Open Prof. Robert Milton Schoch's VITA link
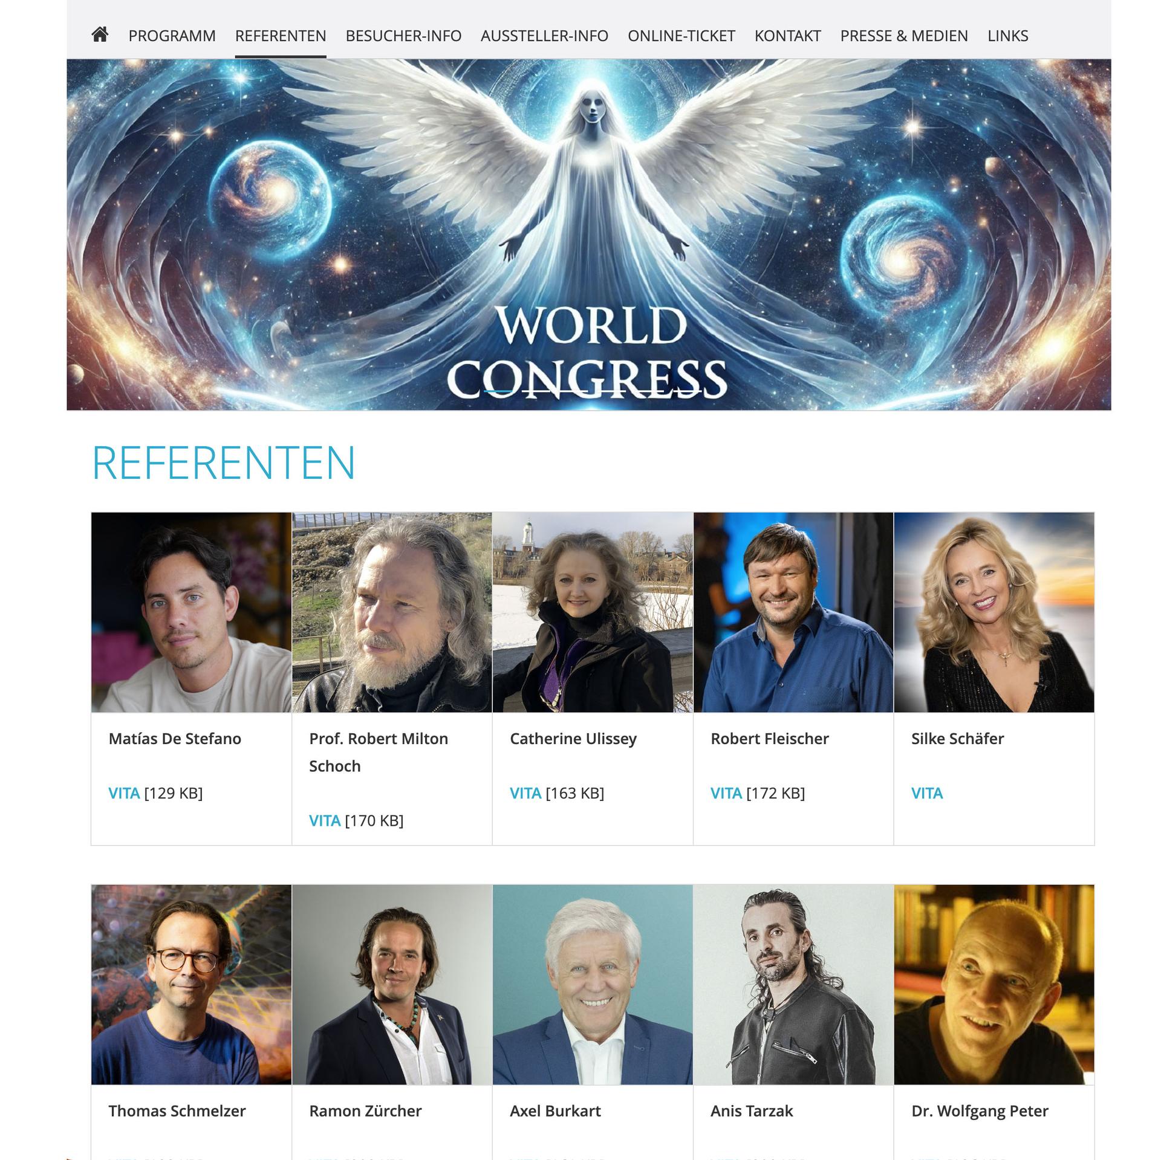Screen dimensions: 1161x1160 click(x=325, y=820)
